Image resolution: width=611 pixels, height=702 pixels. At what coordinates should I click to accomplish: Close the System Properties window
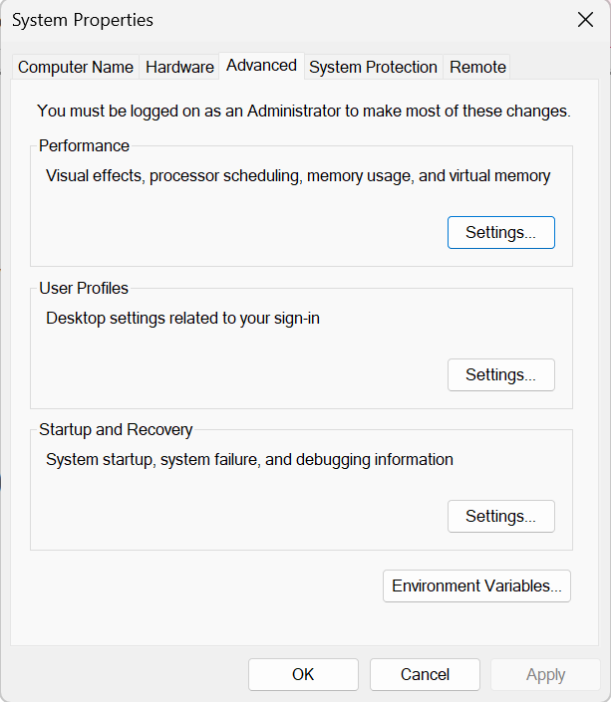tap(585, 20)
